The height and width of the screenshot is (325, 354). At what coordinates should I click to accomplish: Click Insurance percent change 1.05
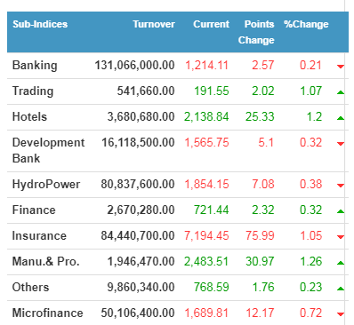pos(311,236)
